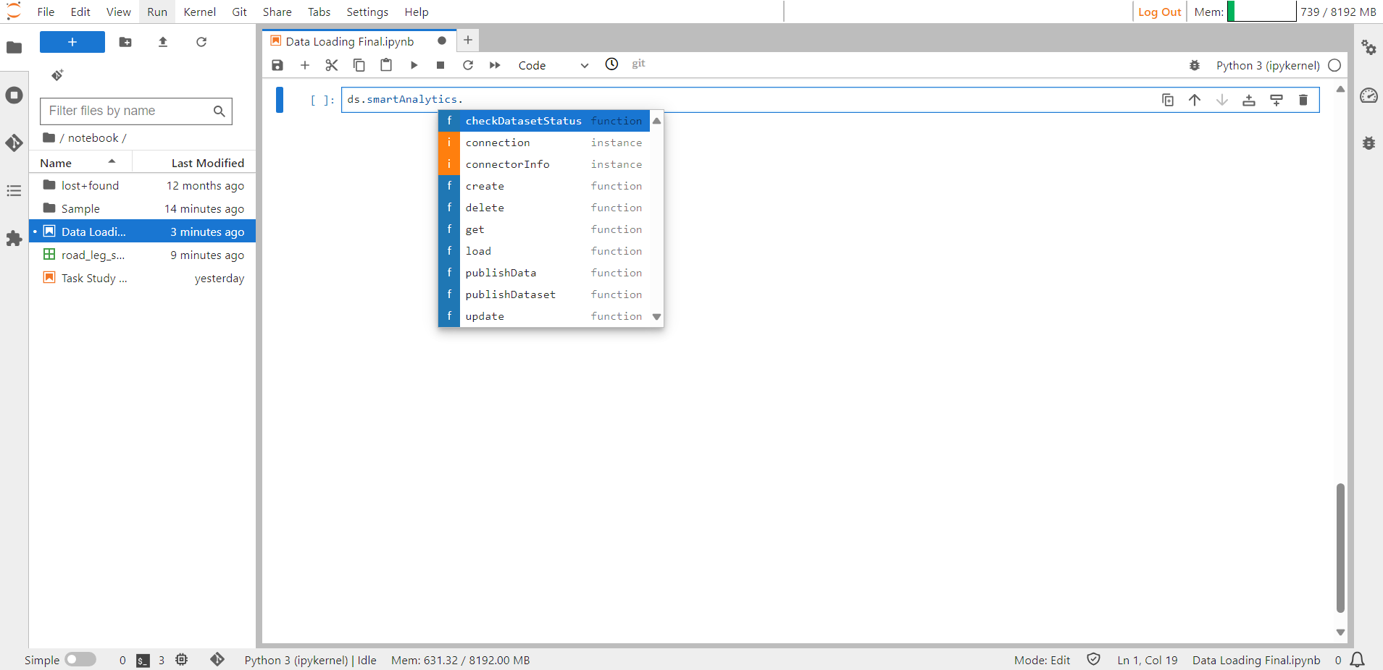
Task: Move the selected cell up
Action: pyautogui.click(x=1195, y=100)
